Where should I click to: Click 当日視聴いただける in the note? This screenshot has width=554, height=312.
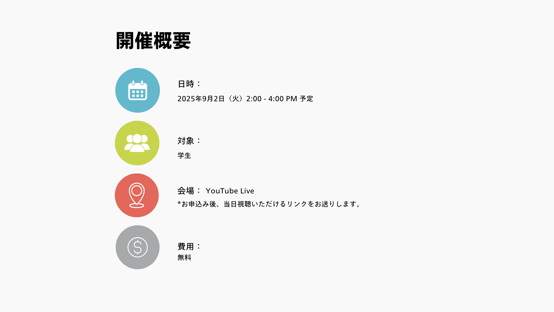(x=254, y=204)
